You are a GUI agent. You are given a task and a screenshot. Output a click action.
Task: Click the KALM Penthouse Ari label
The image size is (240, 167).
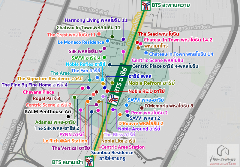point(48,111)
